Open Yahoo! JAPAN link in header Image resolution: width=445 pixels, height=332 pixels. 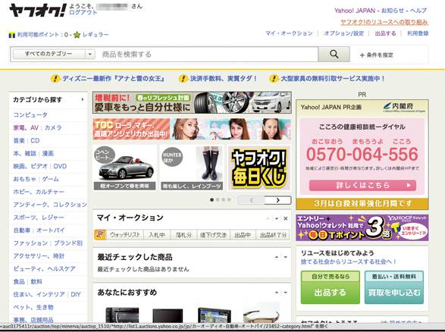point(355,11)
